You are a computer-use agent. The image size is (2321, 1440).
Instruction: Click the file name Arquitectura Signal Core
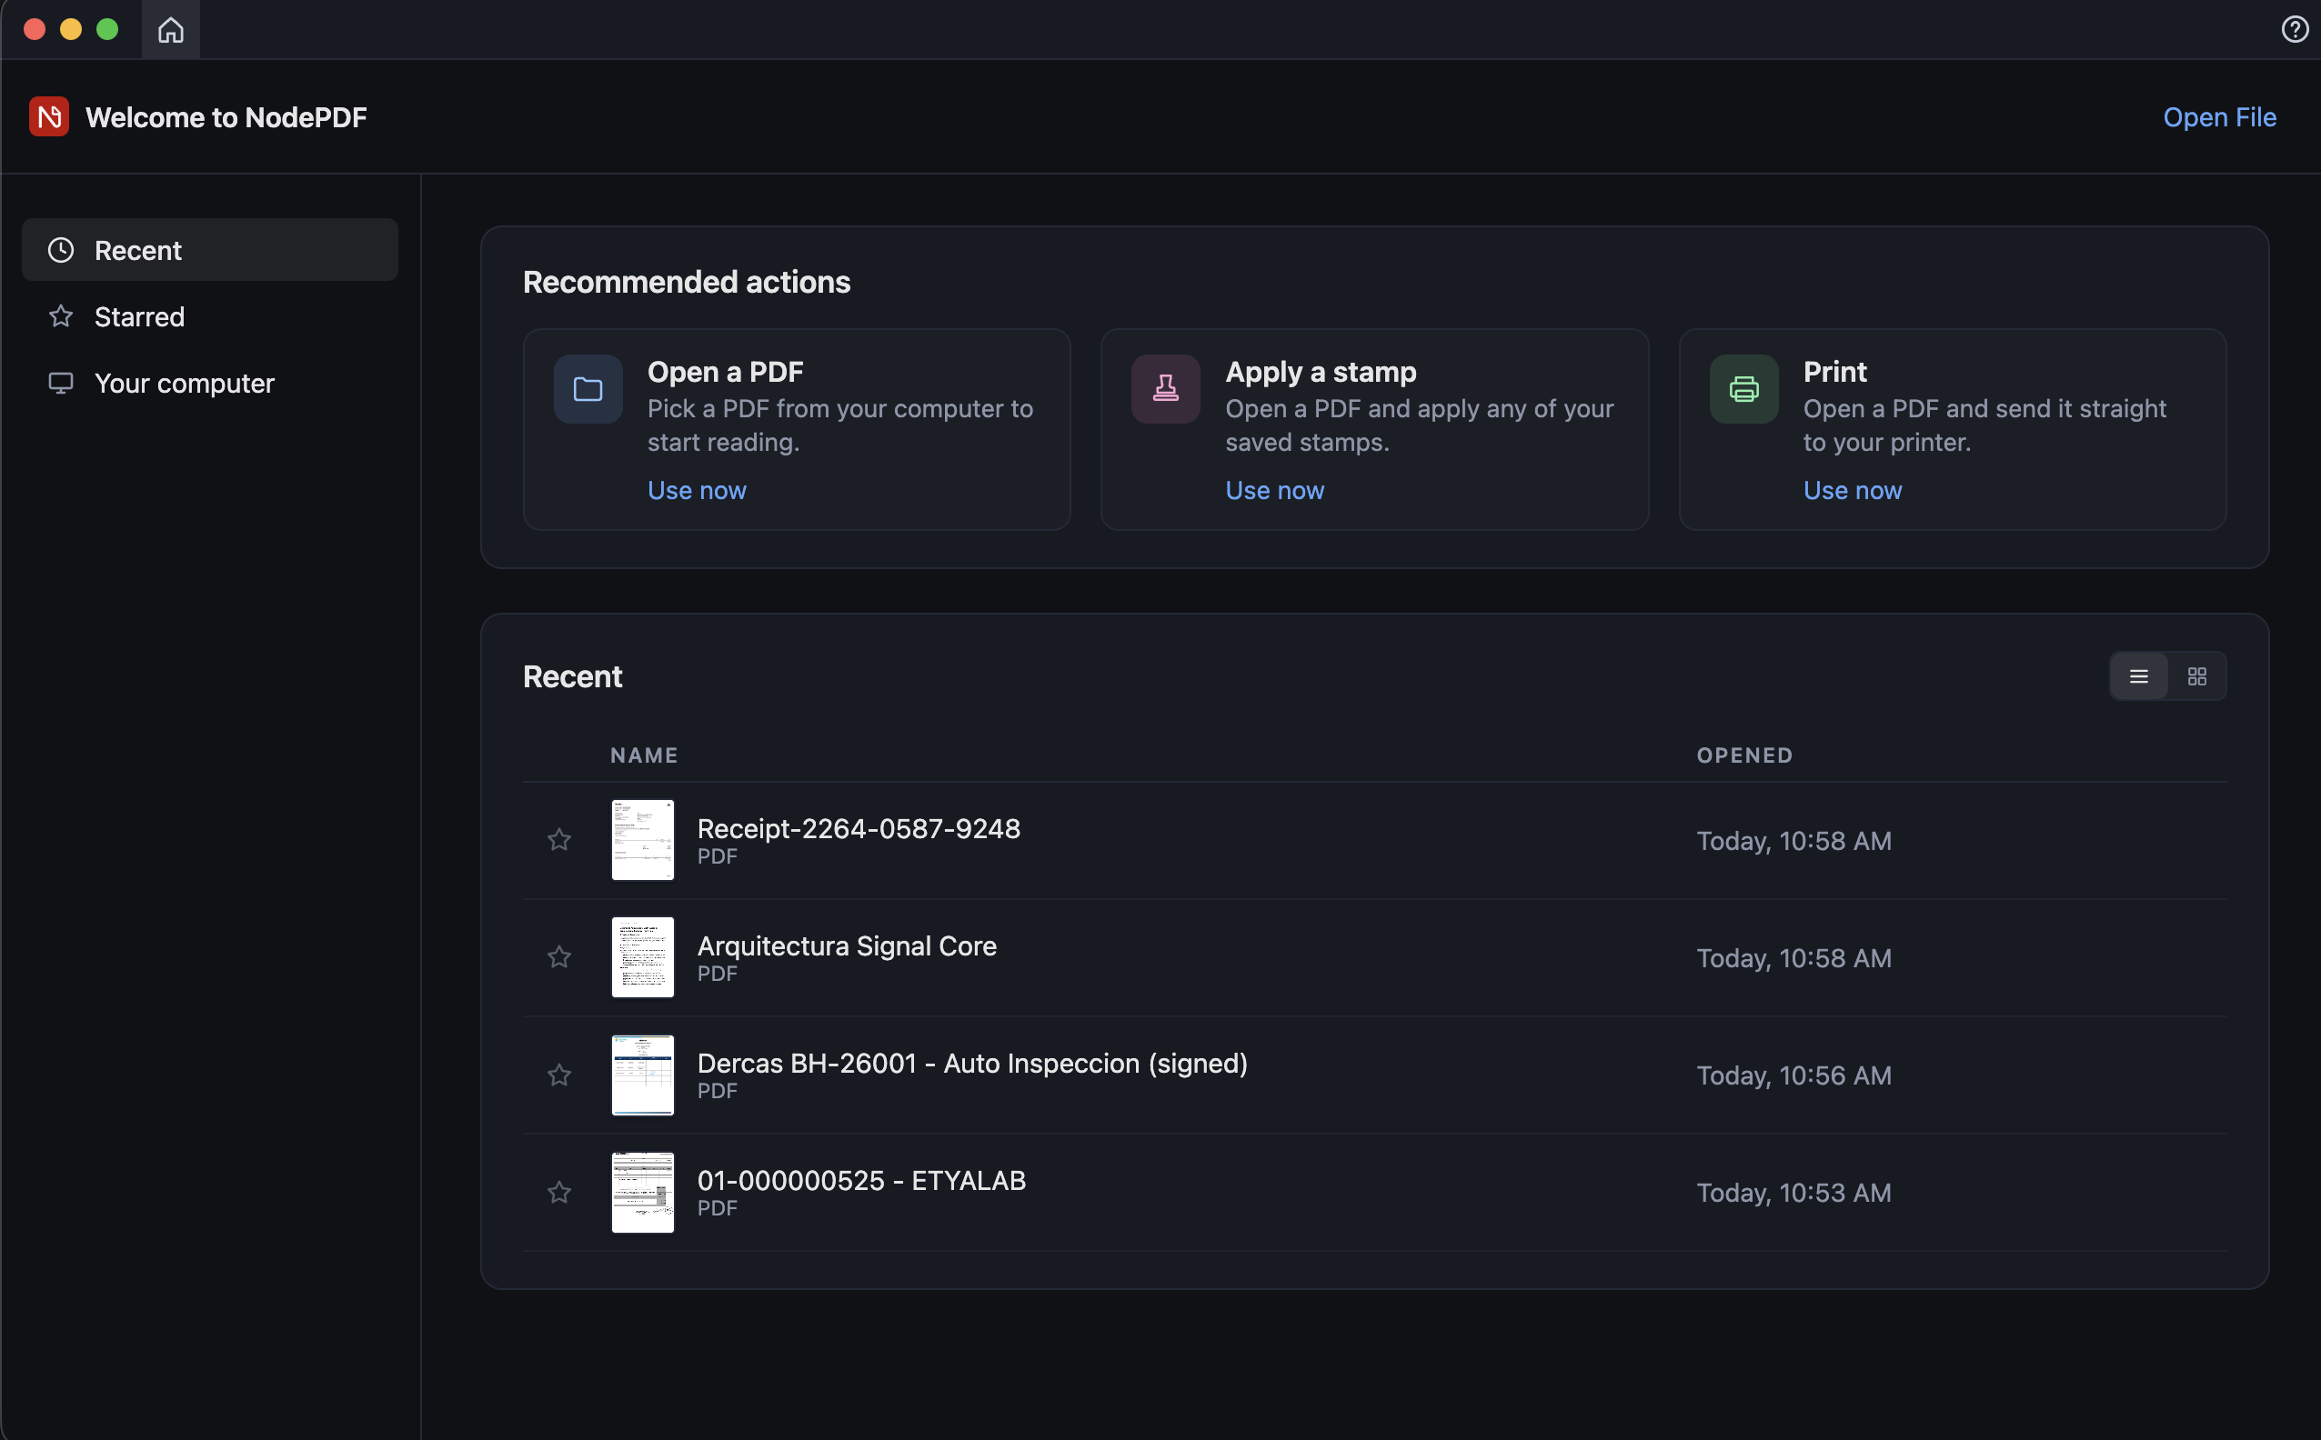[847, 945]
